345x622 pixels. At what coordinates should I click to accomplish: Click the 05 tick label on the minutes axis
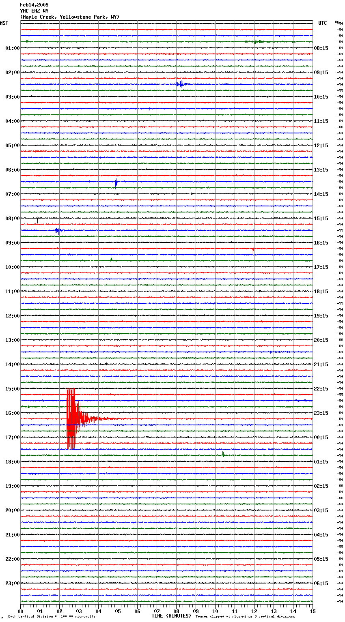click(118, 611)
